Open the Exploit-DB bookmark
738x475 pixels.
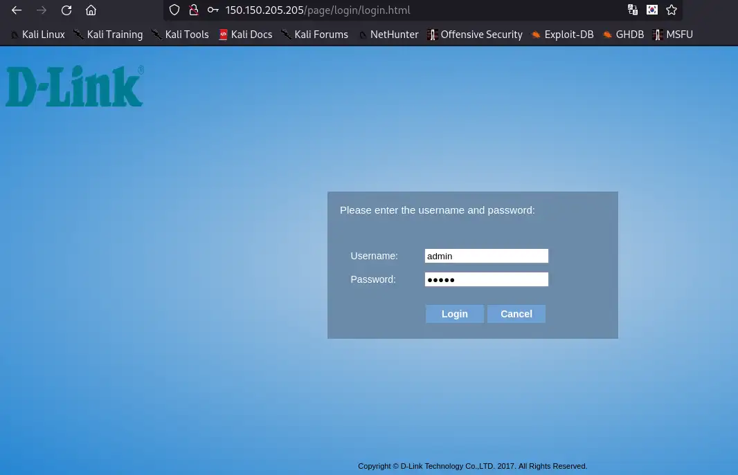coord(568,35)
